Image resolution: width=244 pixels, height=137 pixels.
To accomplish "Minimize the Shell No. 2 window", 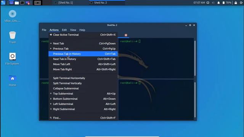I will (x=186, y=25).
